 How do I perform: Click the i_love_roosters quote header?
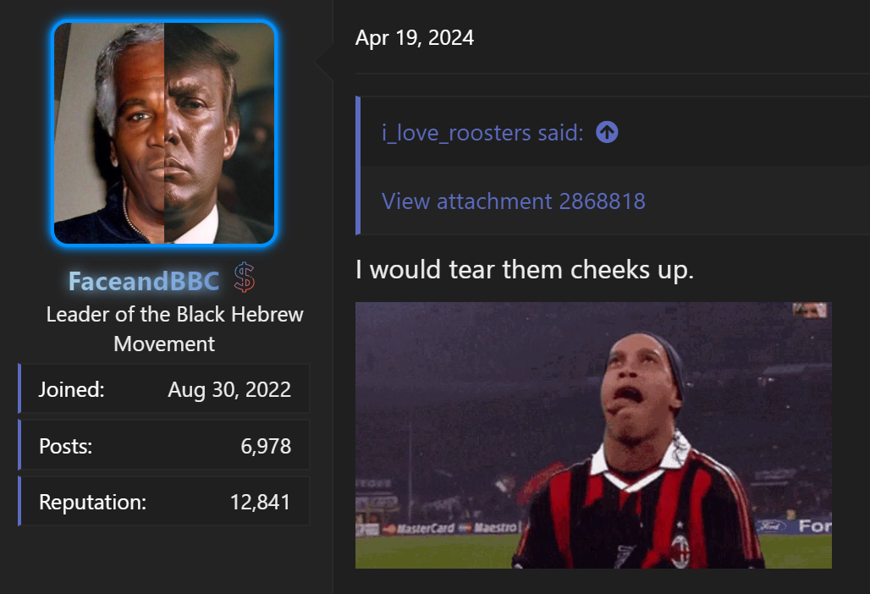(x=481, y=132)
